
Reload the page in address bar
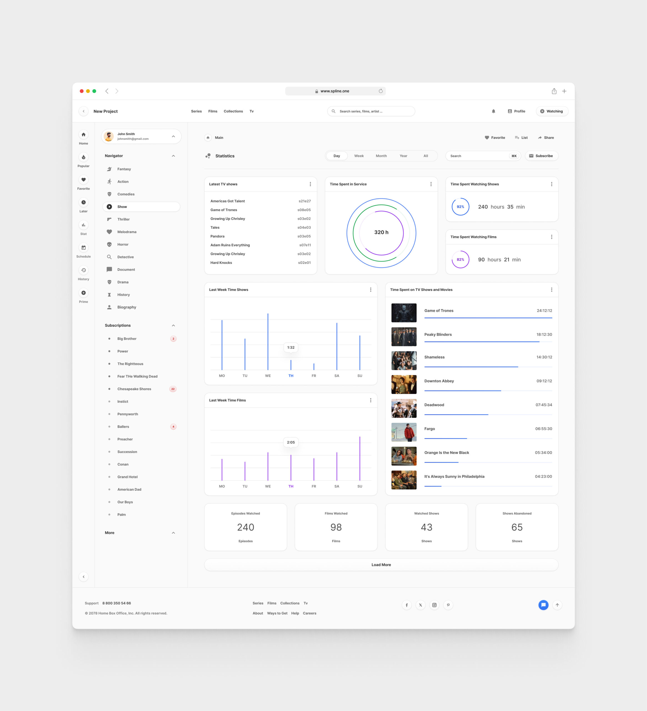380,91
